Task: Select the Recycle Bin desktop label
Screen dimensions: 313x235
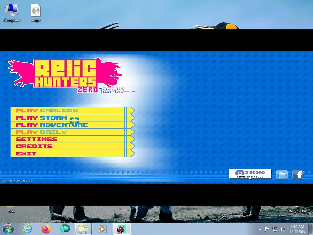Action: tap(298, 211)
